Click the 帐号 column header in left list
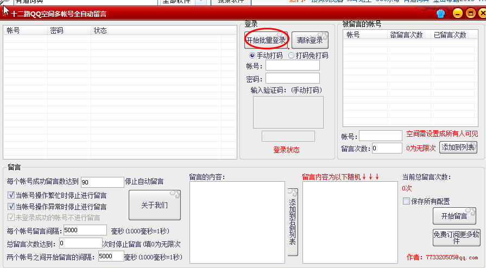Screen dimensions: 486x268 pos(25,30)
